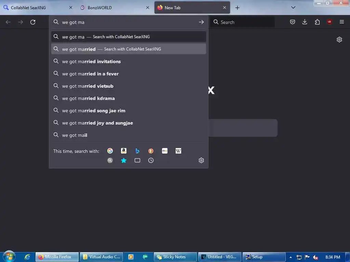Switch to BonziWORLD tab
The height and width of the screenshot is (262, 350).
(x=115, y=8)
